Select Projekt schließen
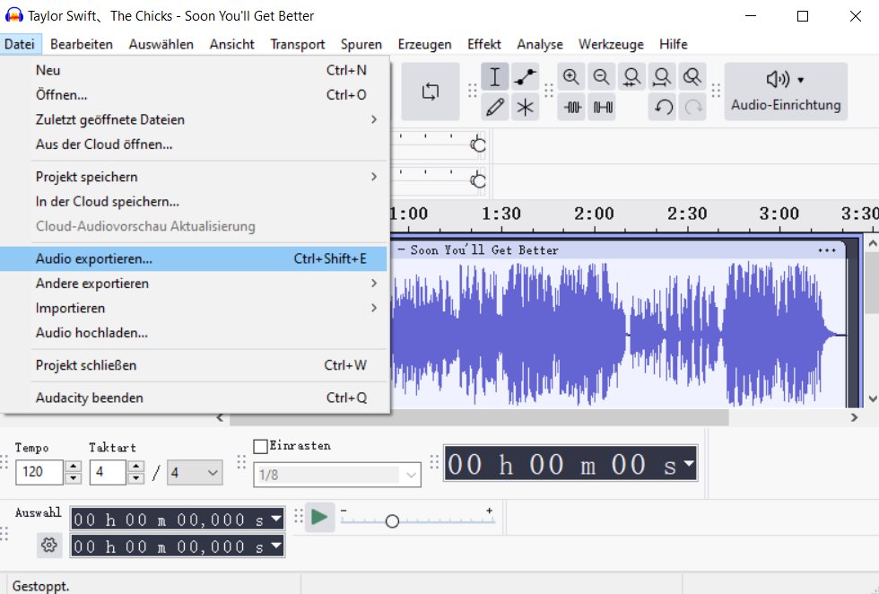Image resolution: width=879 pixels, height=594 pixels. point(194,365)
